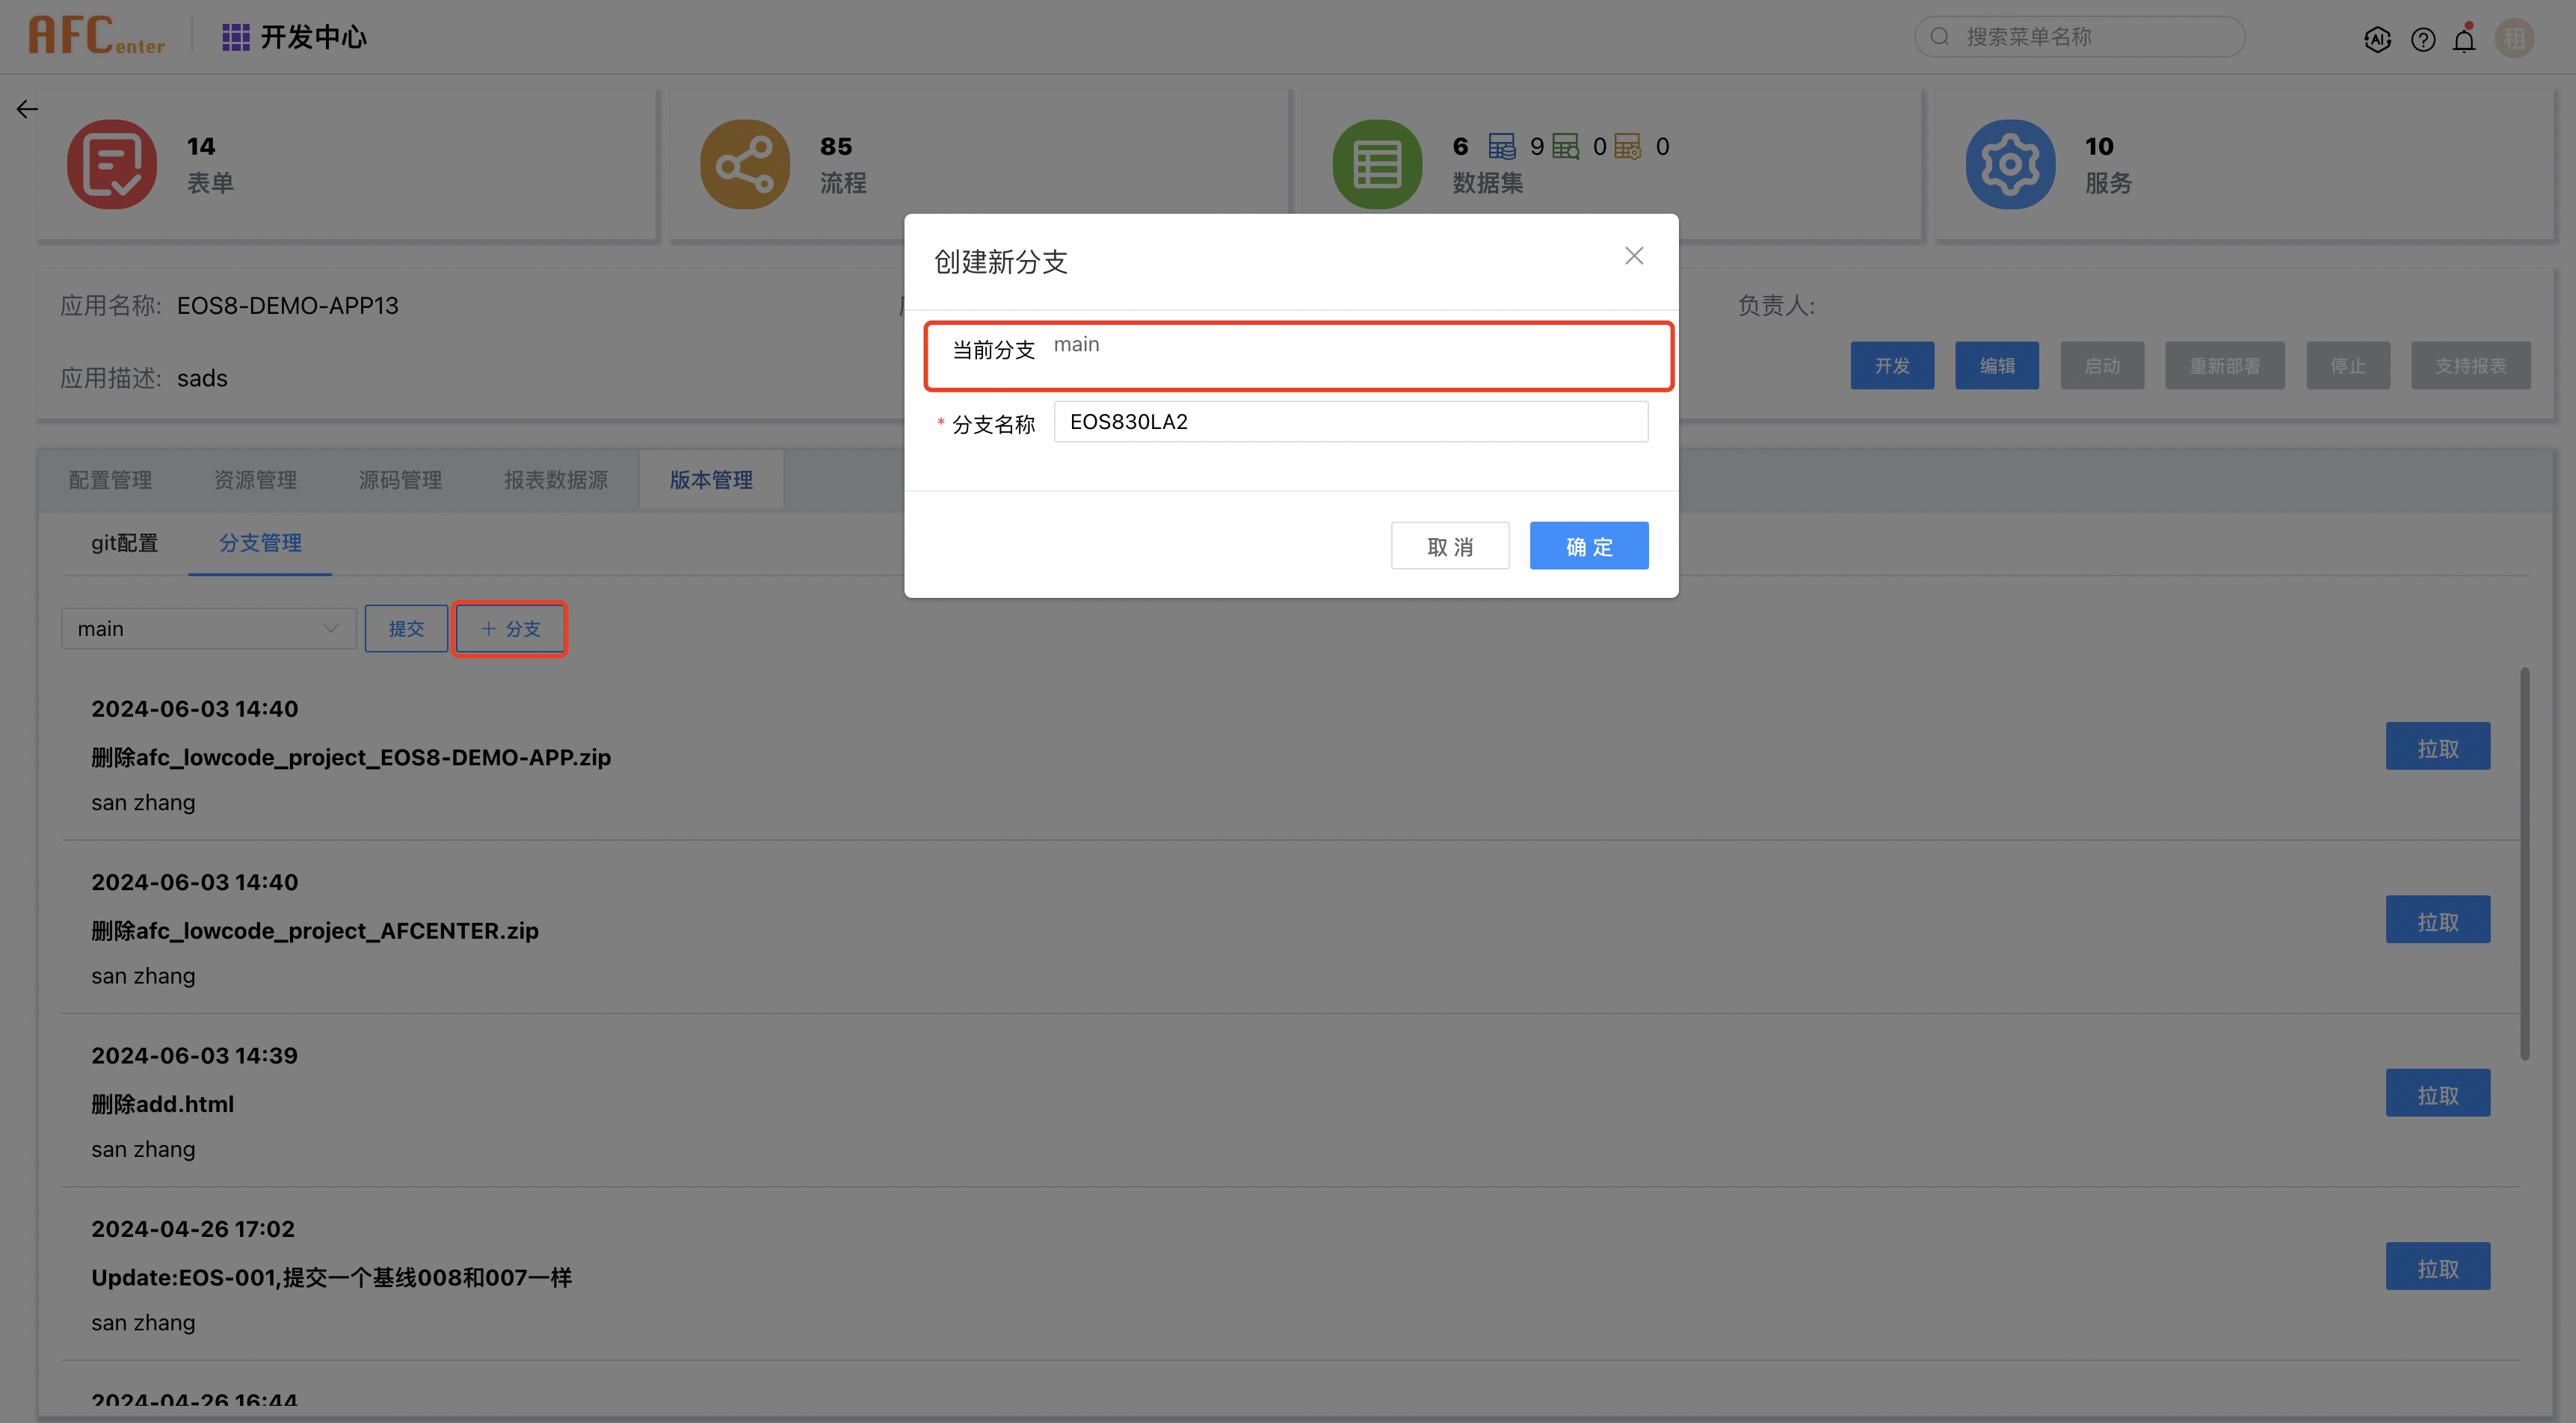Click the back arrow to return
Image resolution: width=2576 pixels, height=1423 pixels.
point(26,108)
